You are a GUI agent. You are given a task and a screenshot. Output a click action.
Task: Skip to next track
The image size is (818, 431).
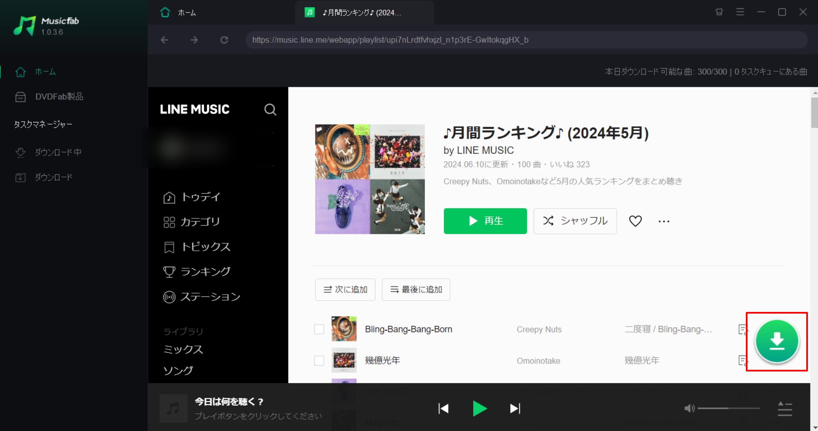point(515,408)
